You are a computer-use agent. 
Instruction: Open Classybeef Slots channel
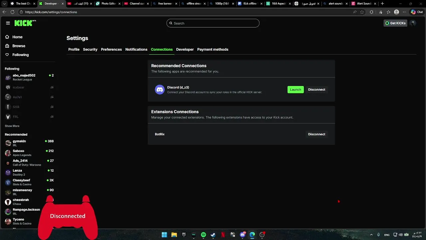coord(29,182)
